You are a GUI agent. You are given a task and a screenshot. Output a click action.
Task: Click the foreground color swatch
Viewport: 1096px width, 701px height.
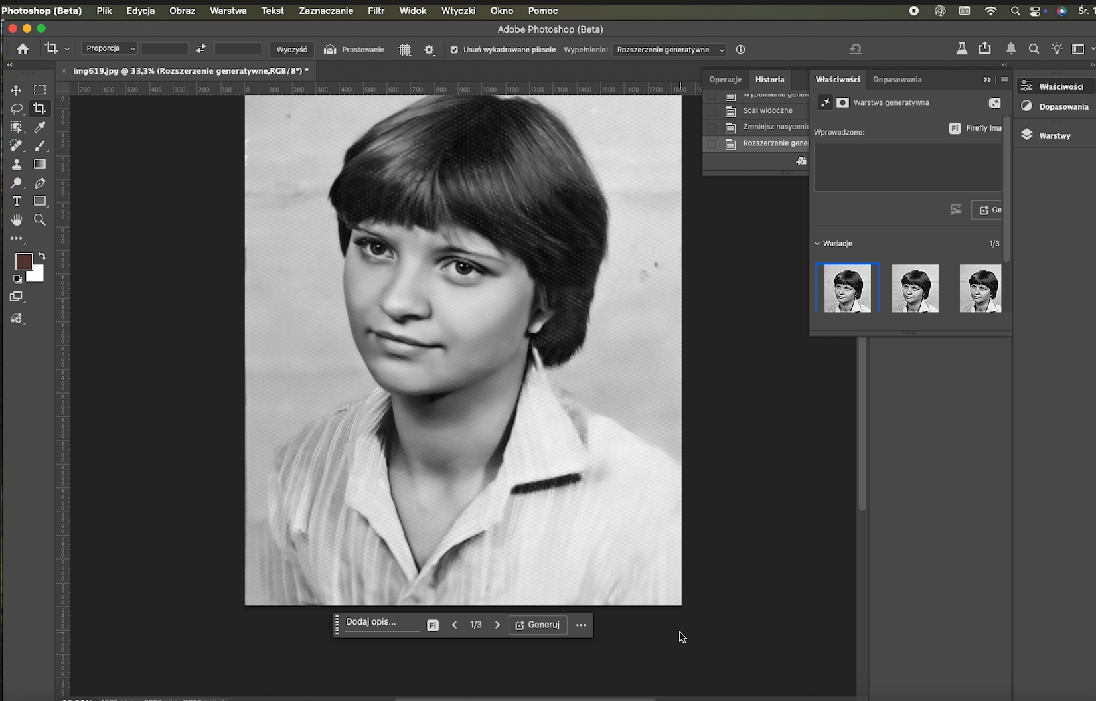23,262
